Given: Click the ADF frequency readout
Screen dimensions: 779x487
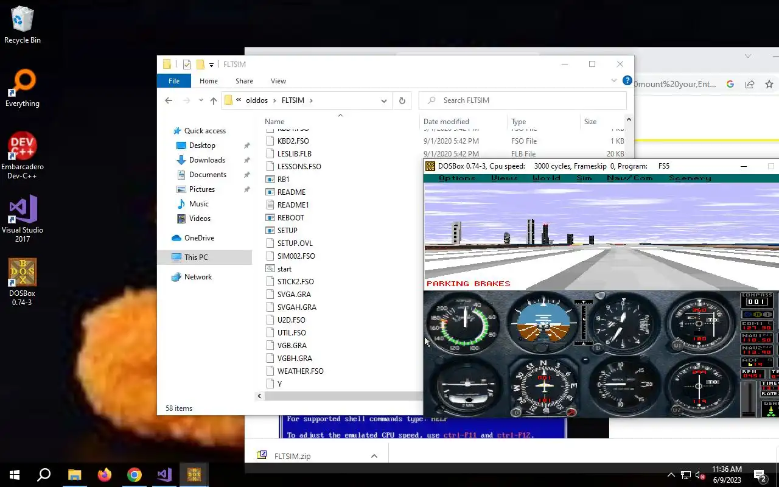Looking at the screenshot, I should [756, 362].
